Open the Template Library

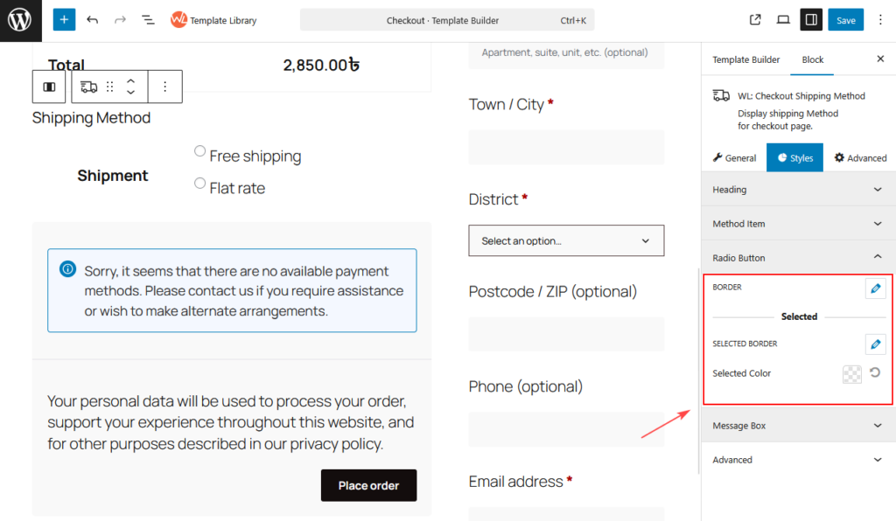213,20
